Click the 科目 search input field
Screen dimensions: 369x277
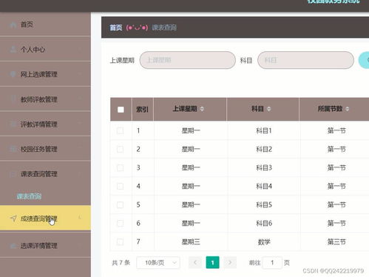[305, 60]
